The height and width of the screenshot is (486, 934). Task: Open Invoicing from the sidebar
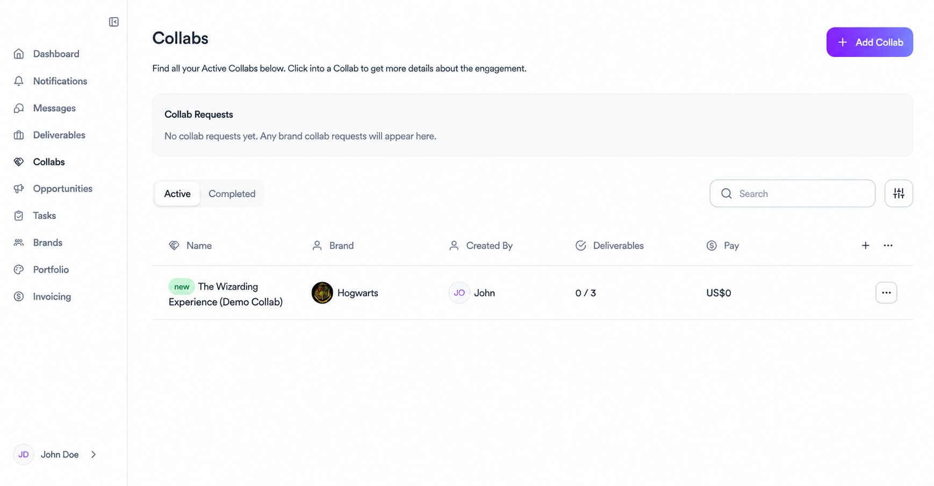coord(52,296)
